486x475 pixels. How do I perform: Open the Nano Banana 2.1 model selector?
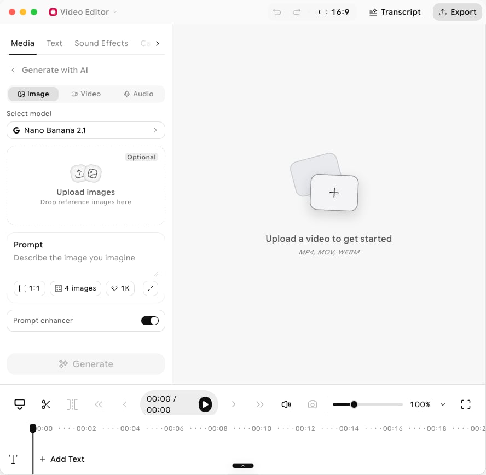[86, 130]
